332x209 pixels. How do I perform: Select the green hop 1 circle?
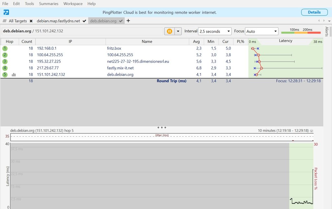(5, 48)
